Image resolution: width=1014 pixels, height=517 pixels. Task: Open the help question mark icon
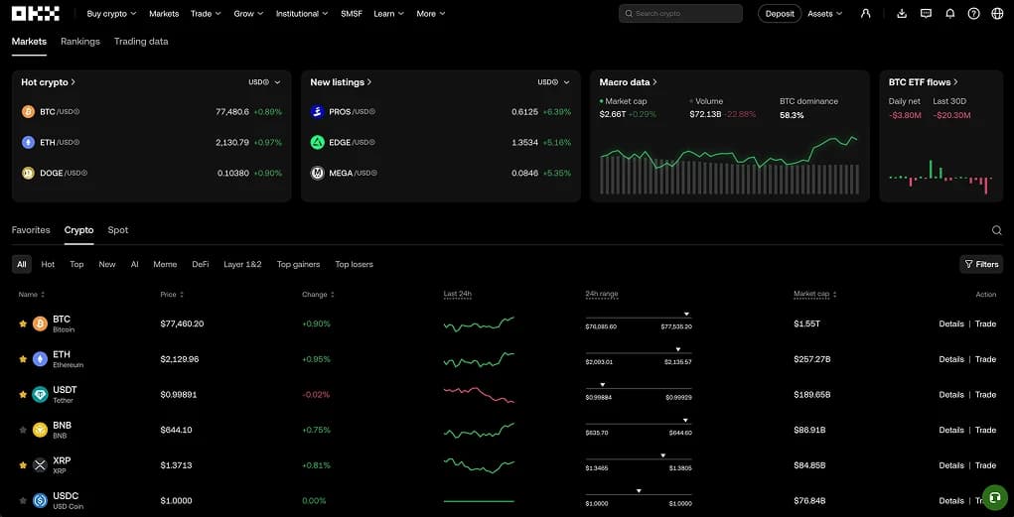click(x=973, y=14)
